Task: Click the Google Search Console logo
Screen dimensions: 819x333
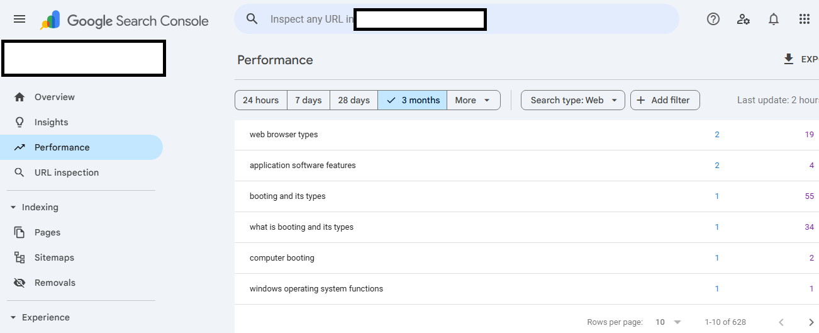Action: 125,20
